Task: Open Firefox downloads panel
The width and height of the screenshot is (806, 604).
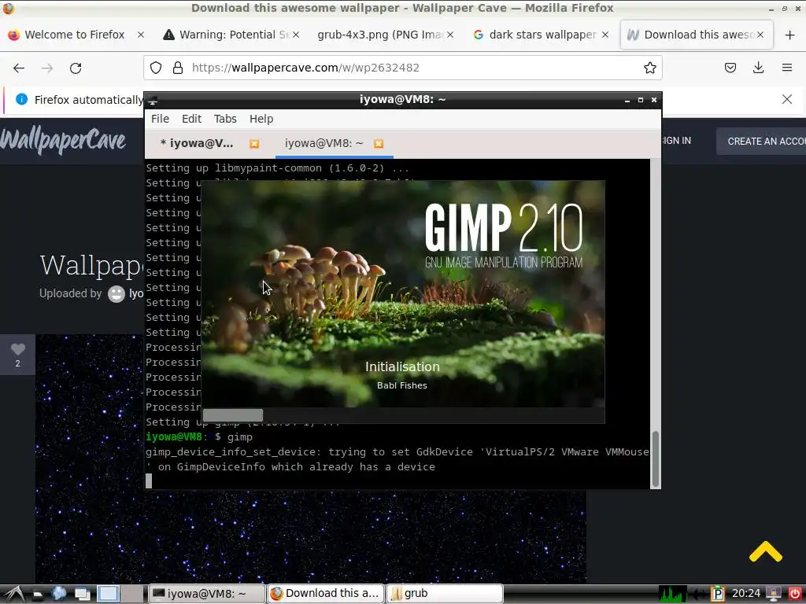Action: pos(758,68)
